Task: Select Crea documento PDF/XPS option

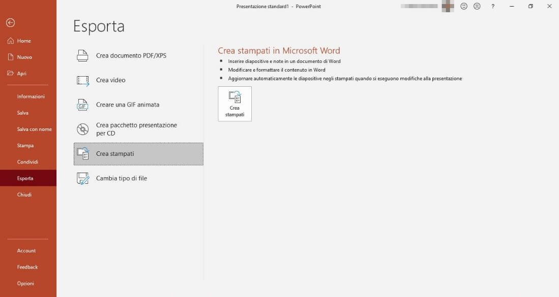Action: tap(138, 55)
